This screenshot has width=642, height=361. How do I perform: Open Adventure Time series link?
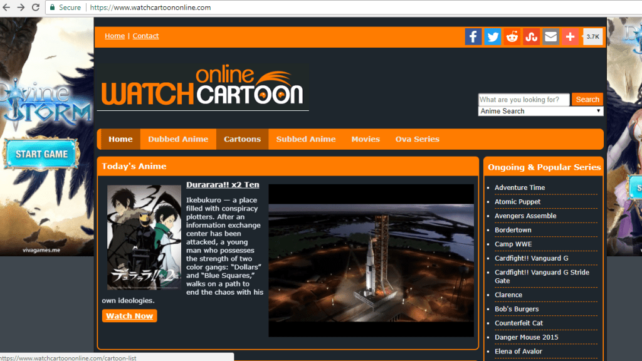click(x=520, y=187)
